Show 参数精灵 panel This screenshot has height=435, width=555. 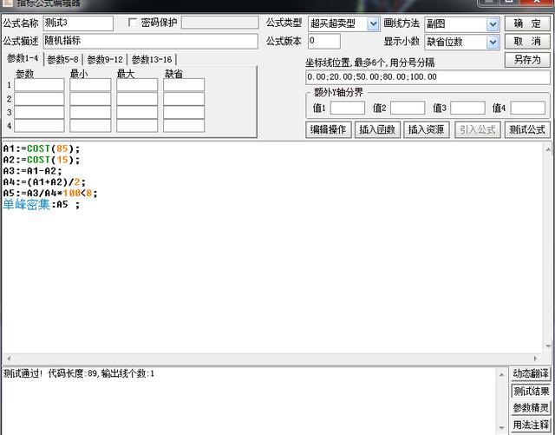(531, 408)
